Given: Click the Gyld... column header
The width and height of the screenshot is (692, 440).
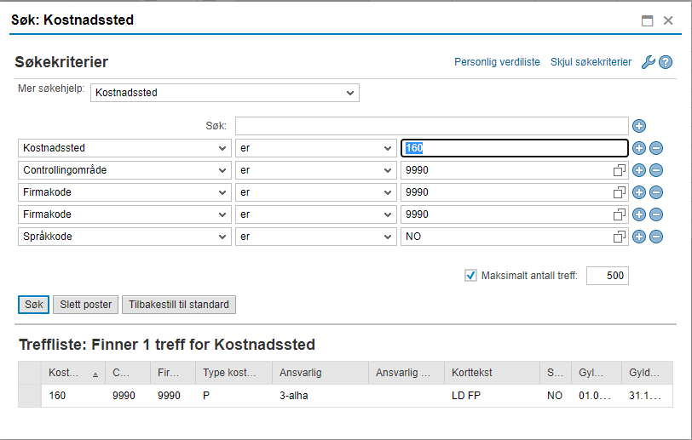Looking at the screenshot, I should (x=647, y=373).
